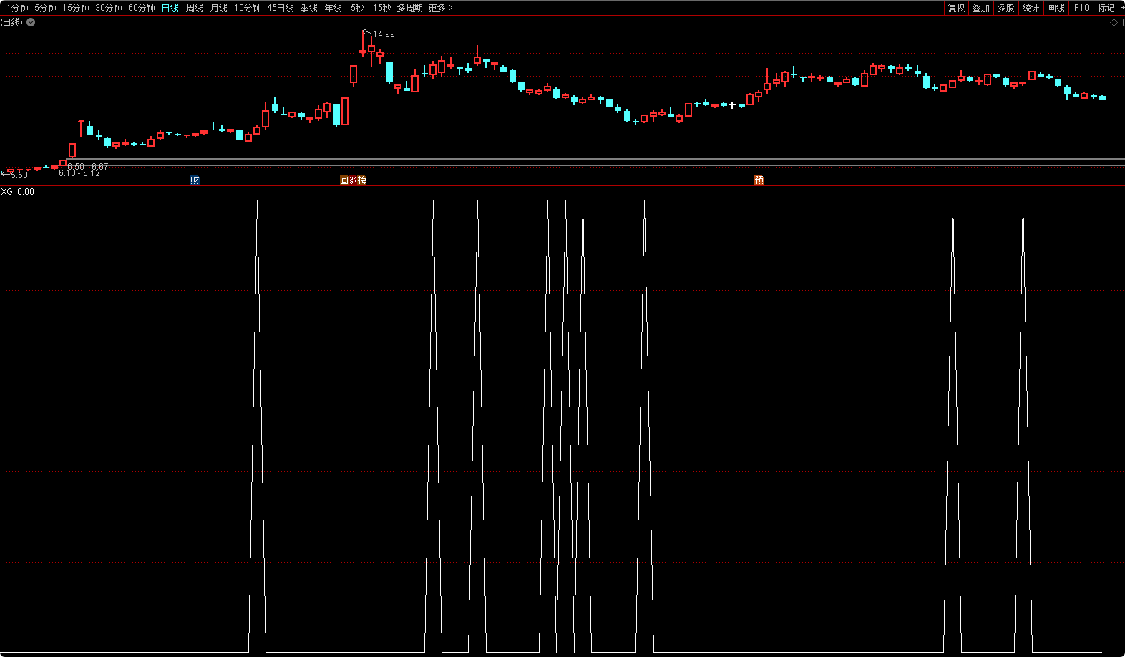The height and width of the screenshot is (657, 1125).
Task: Open F10 company information
Action: (1081, 8)
